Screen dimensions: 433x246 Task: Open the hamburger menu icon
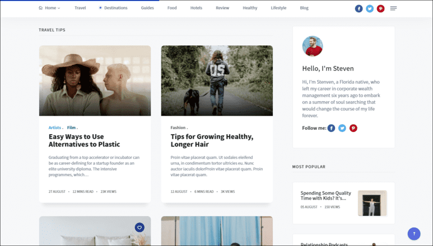click(x=394, y=8)
